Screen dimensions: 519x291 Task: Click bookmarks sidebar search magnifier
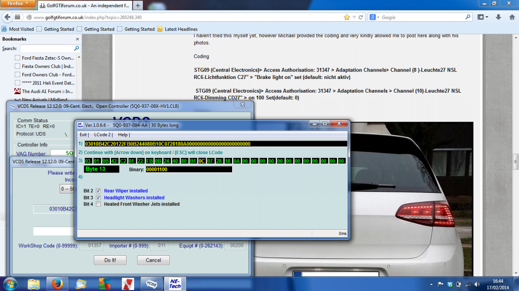tap(77, 48)
